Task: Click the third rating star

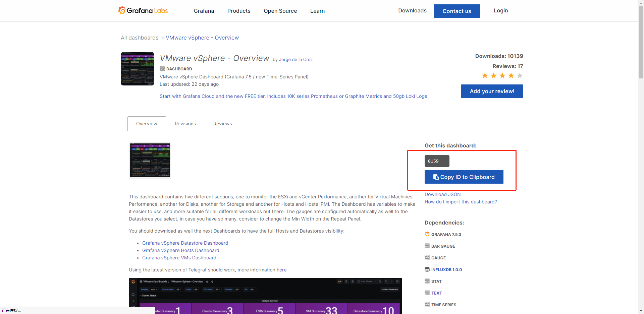Action: point(502,75)
